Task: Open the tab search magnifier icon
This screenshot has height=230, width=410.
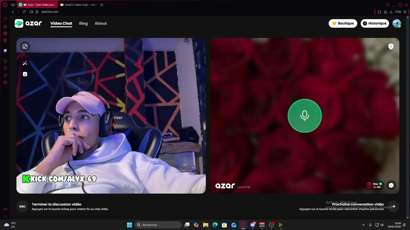Action: [388, 5]
